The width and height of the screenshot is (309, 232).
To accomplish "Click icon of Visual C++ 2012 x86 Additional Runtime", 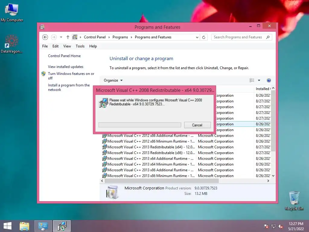I will point(104,136).
